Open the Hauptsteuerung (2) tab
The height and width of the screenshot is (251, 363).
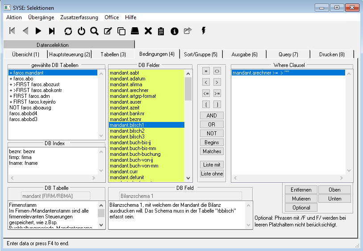69,54
